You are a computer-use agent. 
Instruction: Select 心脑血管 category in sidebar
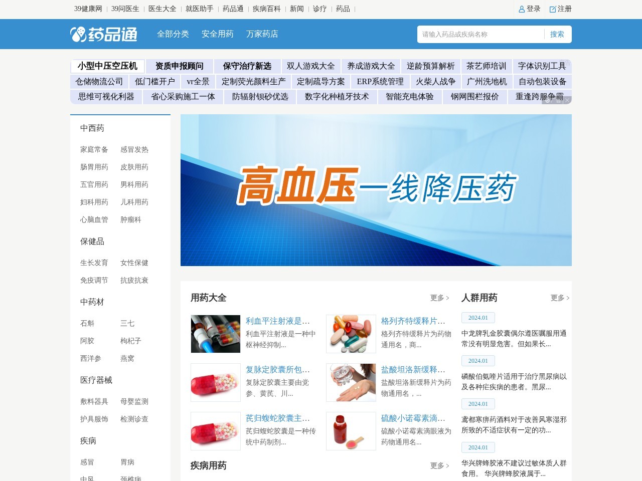pos(94,219)
